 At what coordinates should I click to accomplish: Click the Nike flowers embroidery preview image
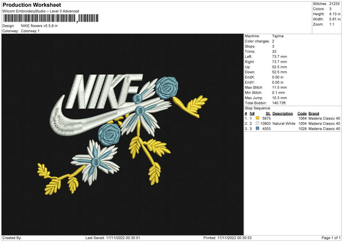point(122,134)
